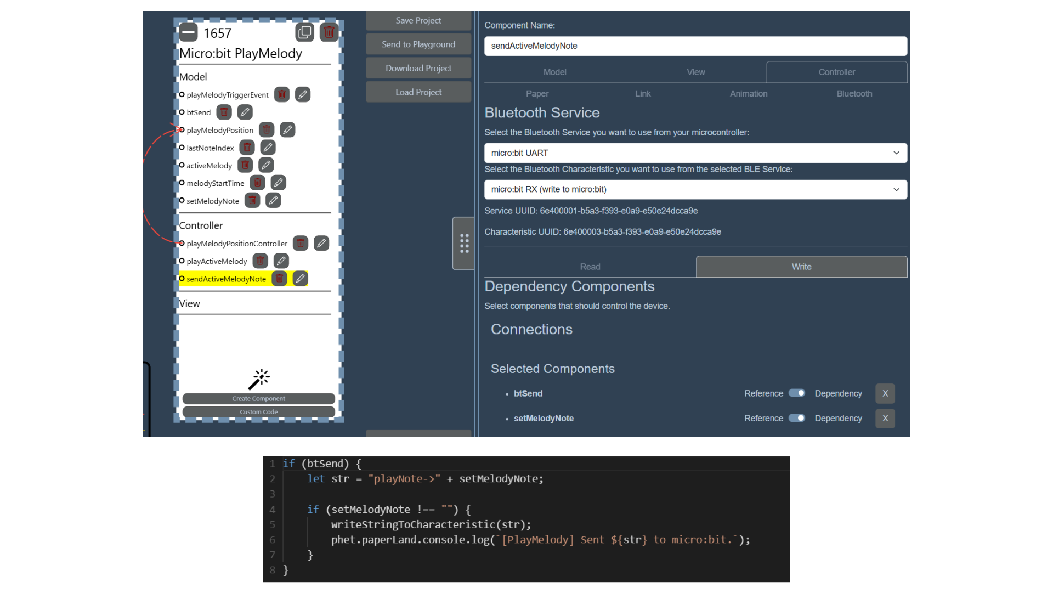Click code line 1 'if (btSend)'
The width and height of the screenshot is (1053, 593).
click(x=322, y=464)
